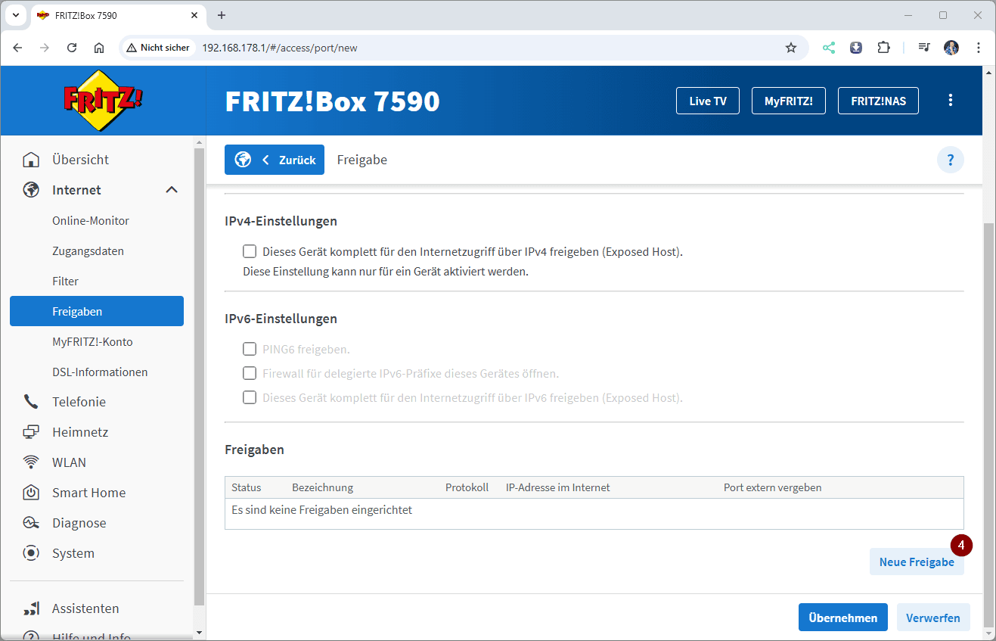Click the Neue Freigabe button
Screen dimensions: 996x641
pos(916,562)
